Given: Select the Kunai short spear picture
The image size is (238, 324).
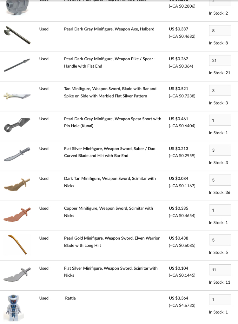Looking at the screenshot, I should [17, 124].
